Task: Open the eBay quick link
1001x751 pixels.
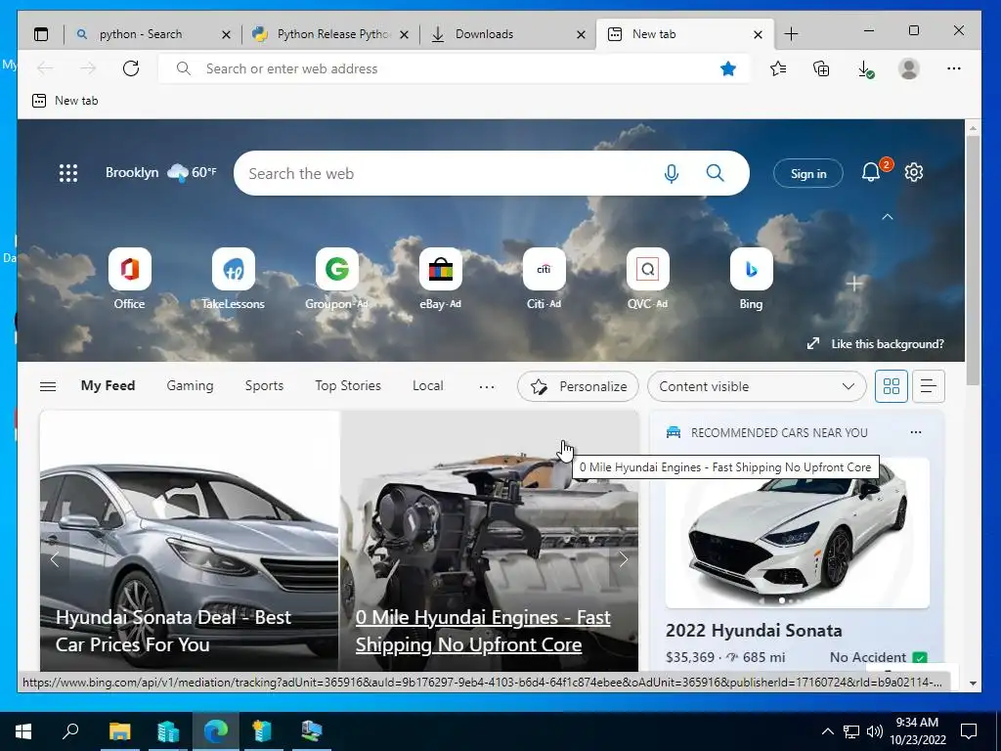Action: (441, 279)
